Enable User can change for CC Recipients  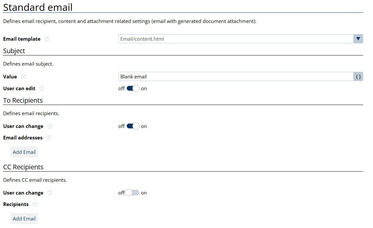point(132,193)
